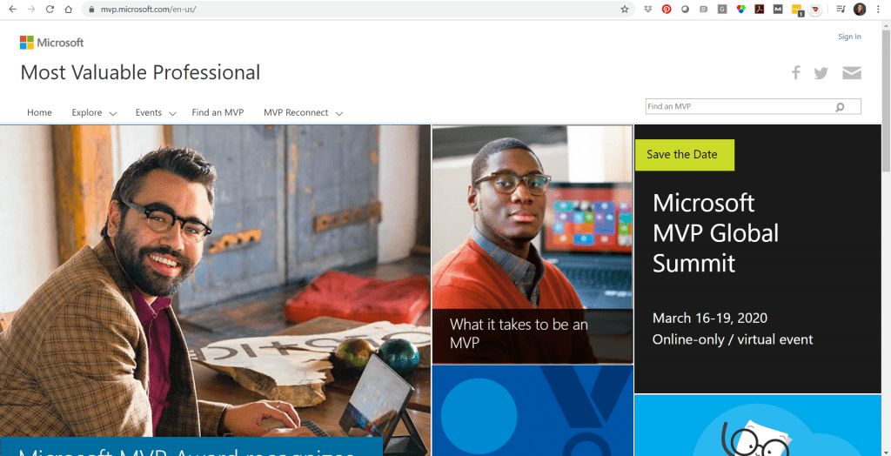Image resolution: width=891 pixels, height=456 pixels.
Task: Click the Online-only / virtual event text
Action: point(733,339)
